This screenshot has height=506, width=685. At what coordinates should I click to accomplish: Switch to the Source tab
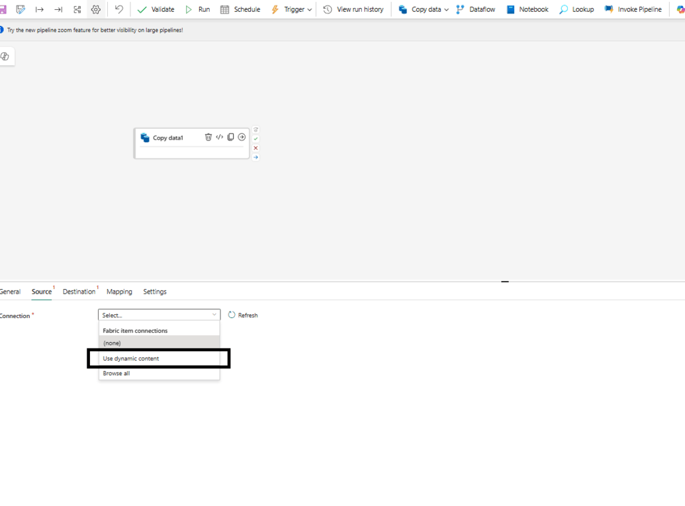pos(42,292)
